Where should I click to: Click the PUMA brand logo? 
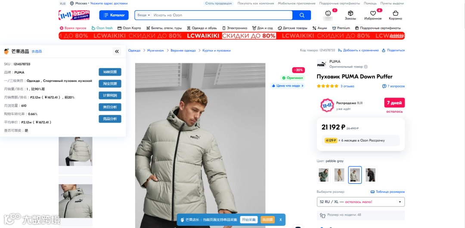point(322,64)
